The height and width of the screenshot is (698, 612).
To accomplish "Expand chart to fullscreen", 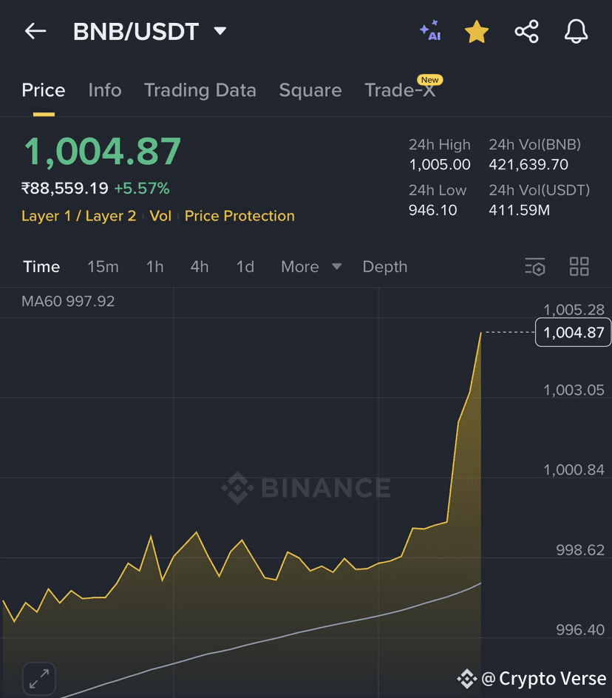I will [39, 679].
